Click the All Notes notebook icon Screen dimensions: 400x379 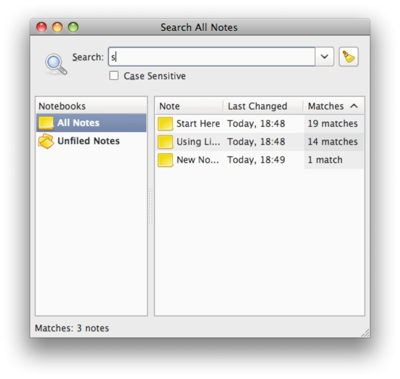point(46,123)
